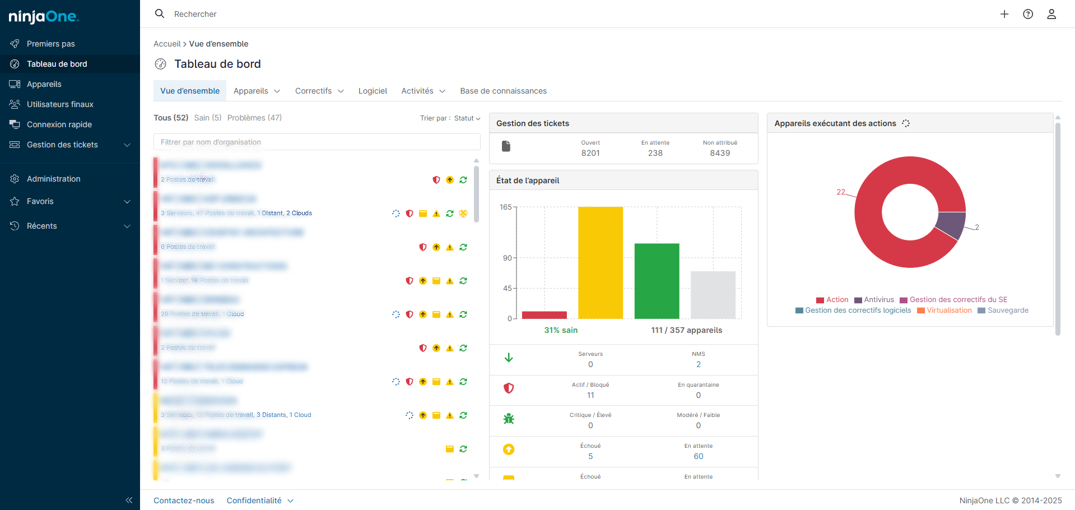Click the Connexion rapide sidebar item

tap(59, 124)
